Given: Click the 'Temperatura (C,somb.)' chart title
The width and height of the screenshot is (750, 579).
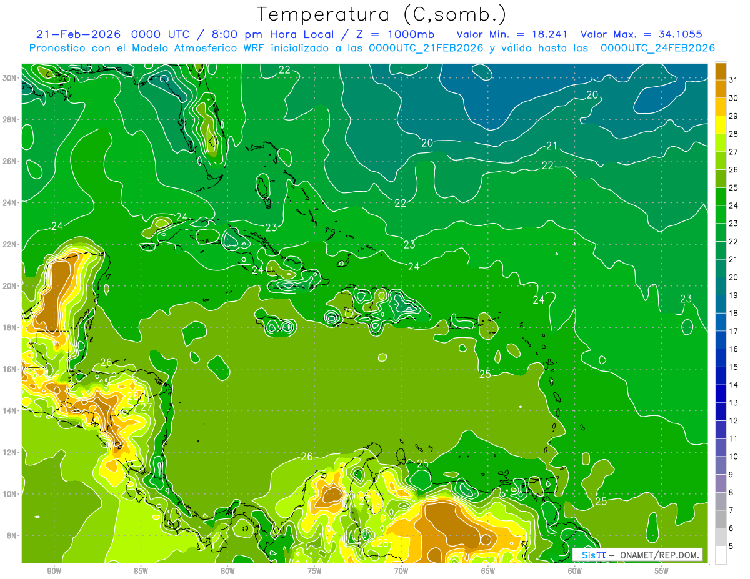Looking at the screenshot, I should point(382,14).
